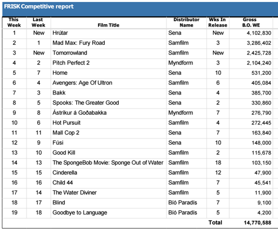
Task: Click the Film Title column header
Action: click(108, 25)
